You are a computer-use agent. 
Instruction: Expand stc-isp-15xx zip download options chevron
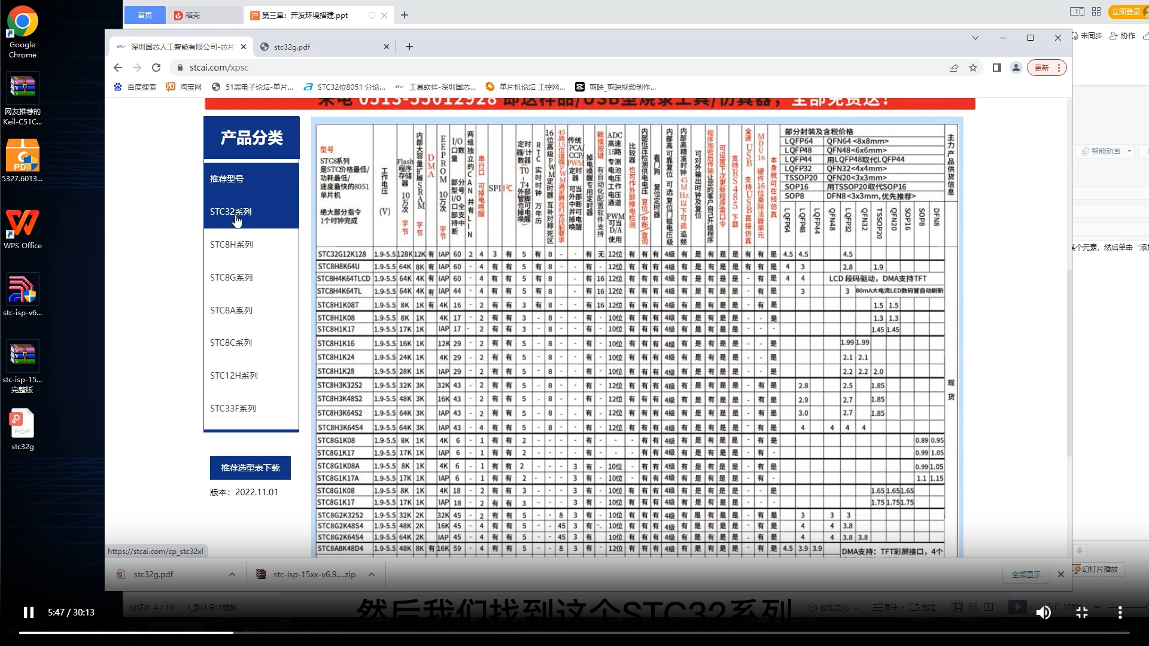point(372,574)
